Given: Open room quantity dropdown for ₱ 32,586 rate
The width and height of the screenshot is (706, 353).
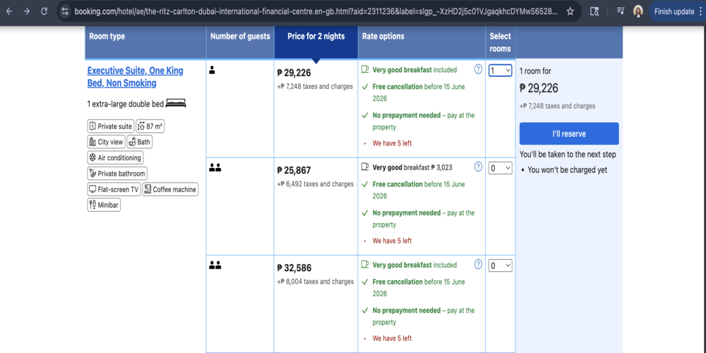Looking at the screenshot, I should tap(501, 265).
